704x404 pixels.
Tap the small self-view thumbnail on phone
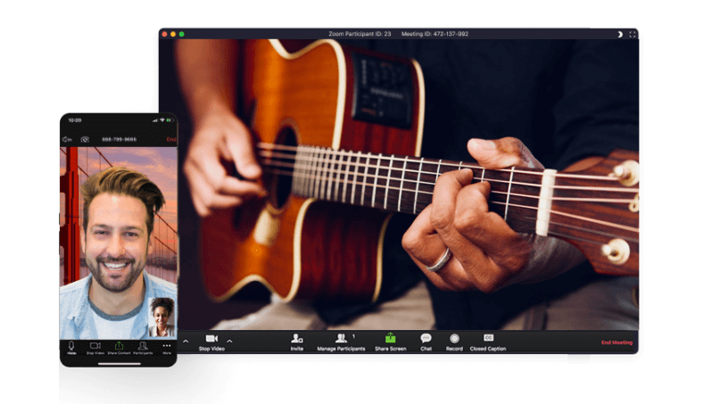coord(161,317)
